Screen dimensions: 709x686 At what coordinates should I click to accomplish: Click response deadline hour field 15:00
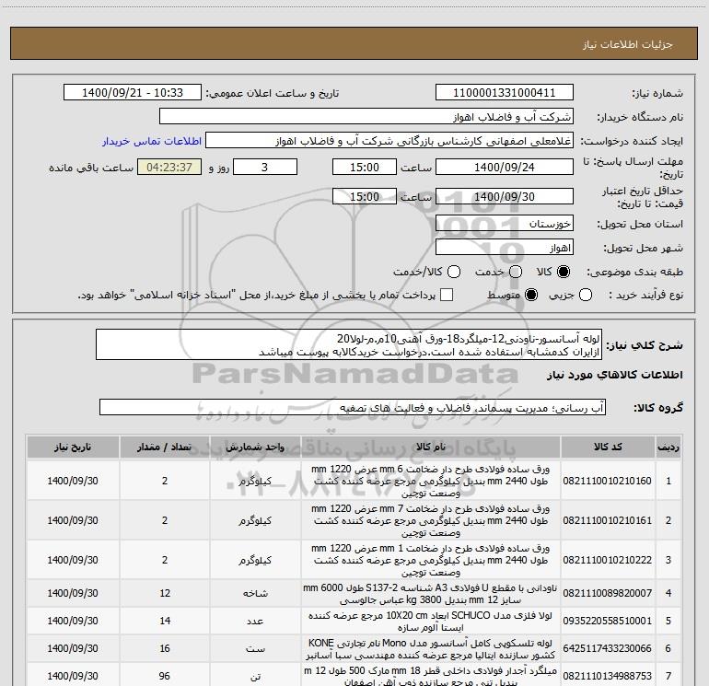pyautogui.click(x=365, y=167)
